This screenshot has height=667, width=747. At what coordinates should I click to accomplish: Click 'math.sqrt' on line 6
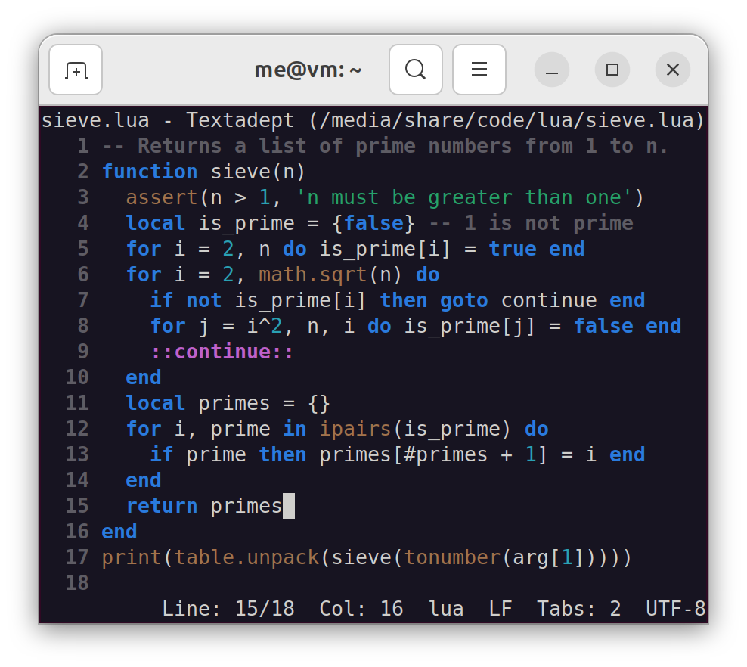pyautogui.click(x=312, y=275)
